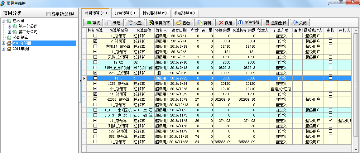Click the vertical scrollbar of the table
Image resolution: width=360 pixels, height=153 pixels.
coord(356,85)
